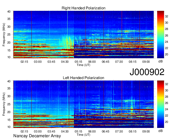
Task: Click 32 dB value on Left Handed colorbar
Action: (166, 84)
